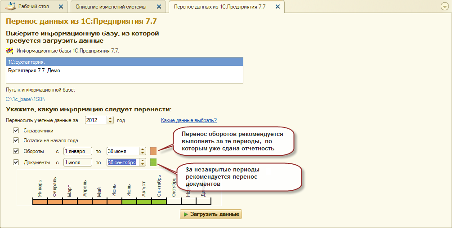Click the 1С 7.7 information bases icon
This screenshot has width=452, height=228.
click(10, 51)
